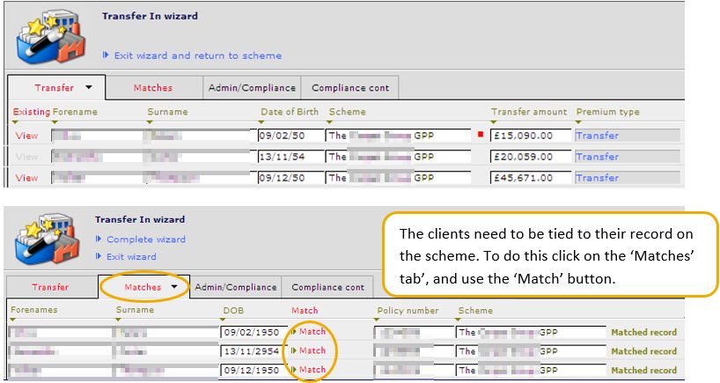Sort by Date of Birth column arrow

[261, 122]
